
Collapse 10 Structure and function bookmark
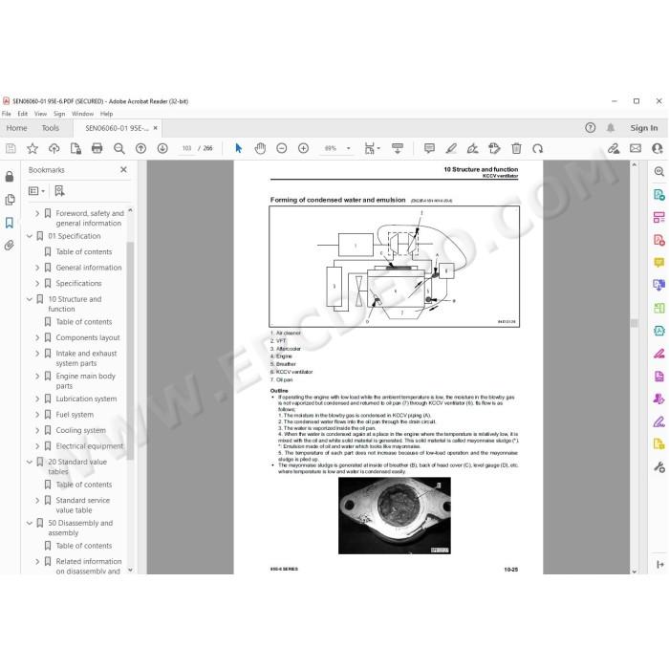tap(30, 299)
